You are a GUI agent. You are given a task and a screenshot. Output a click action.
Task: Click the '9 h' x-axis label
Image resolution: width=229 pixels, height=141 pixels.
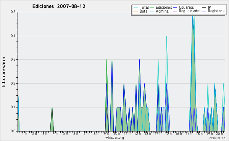[106, 133]
